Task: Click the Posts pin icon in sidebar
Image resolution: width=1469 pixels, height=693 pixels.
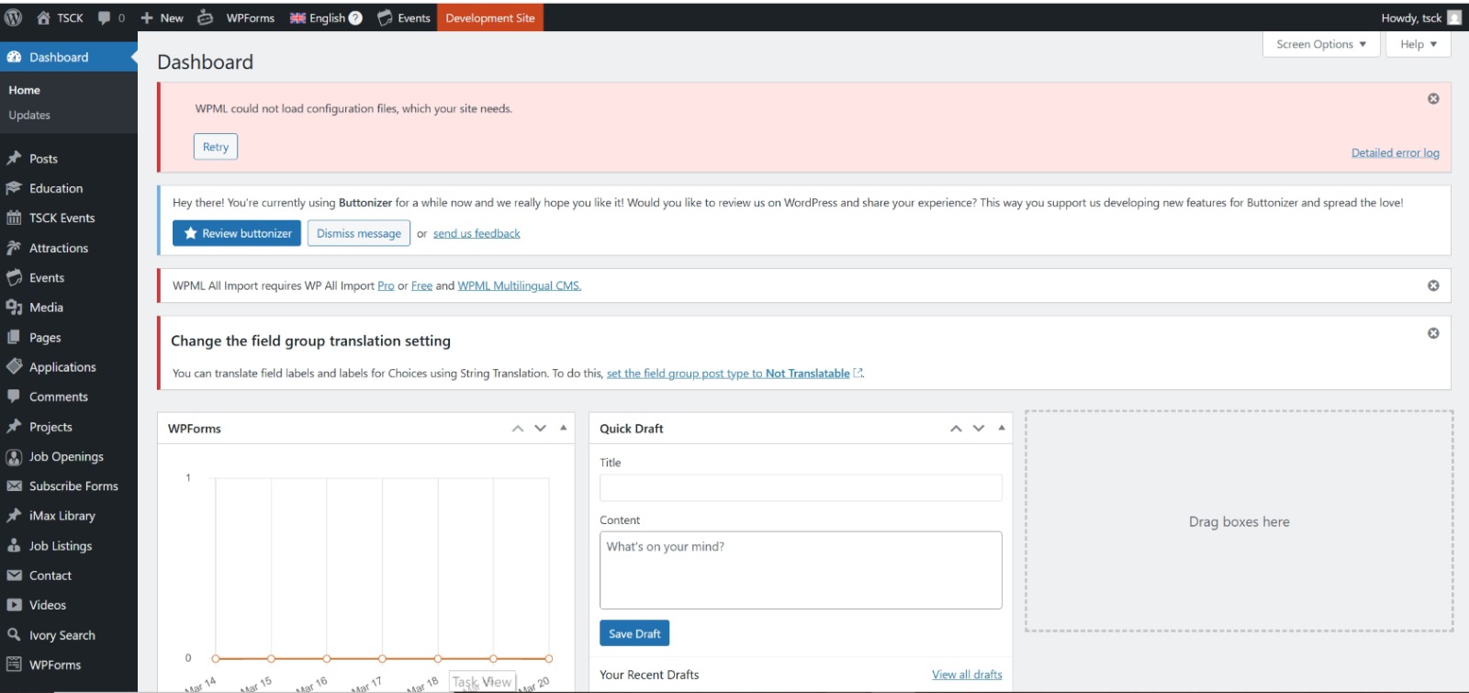Action: point(14,158)
